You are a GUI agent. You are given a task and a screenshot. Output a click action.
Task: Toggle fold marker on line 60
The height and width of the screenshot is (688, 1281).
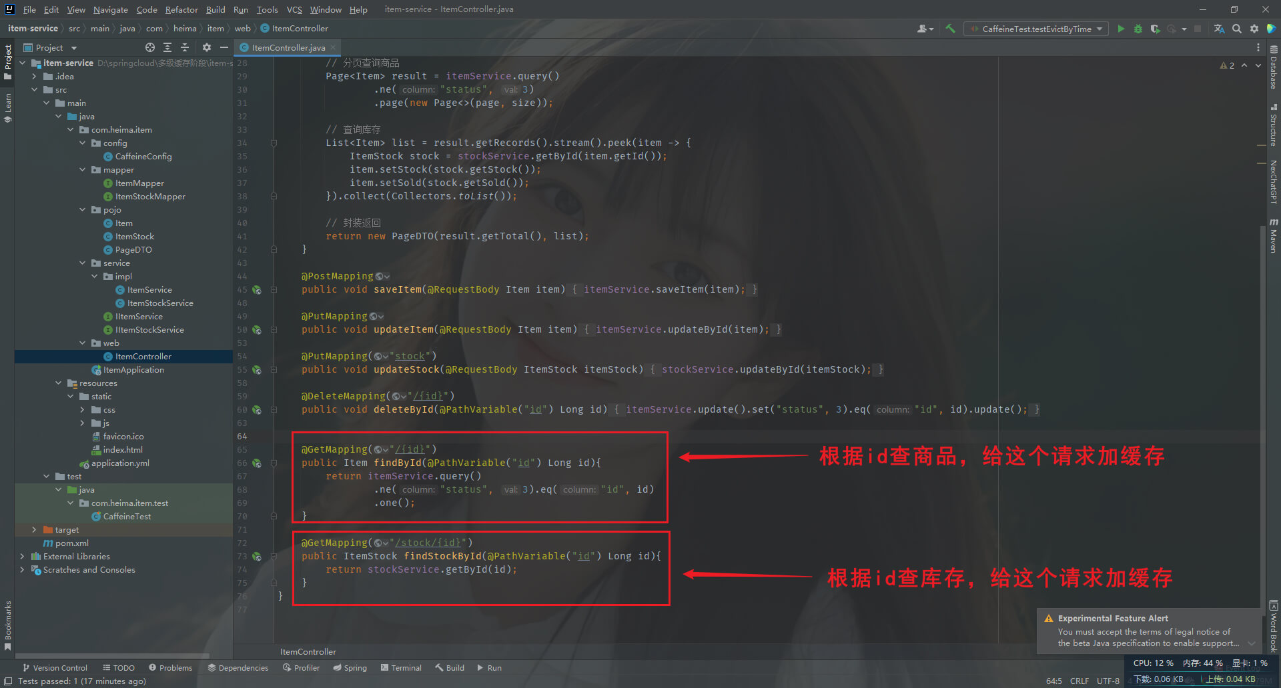coord(274,410)
